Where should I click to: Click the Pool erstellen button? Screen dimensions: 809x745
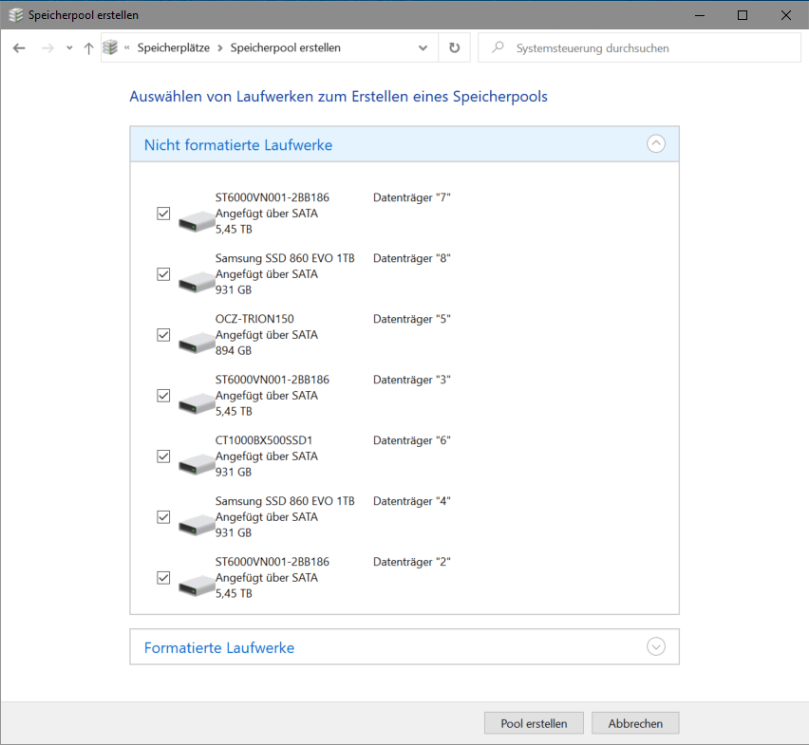(534, 723)
